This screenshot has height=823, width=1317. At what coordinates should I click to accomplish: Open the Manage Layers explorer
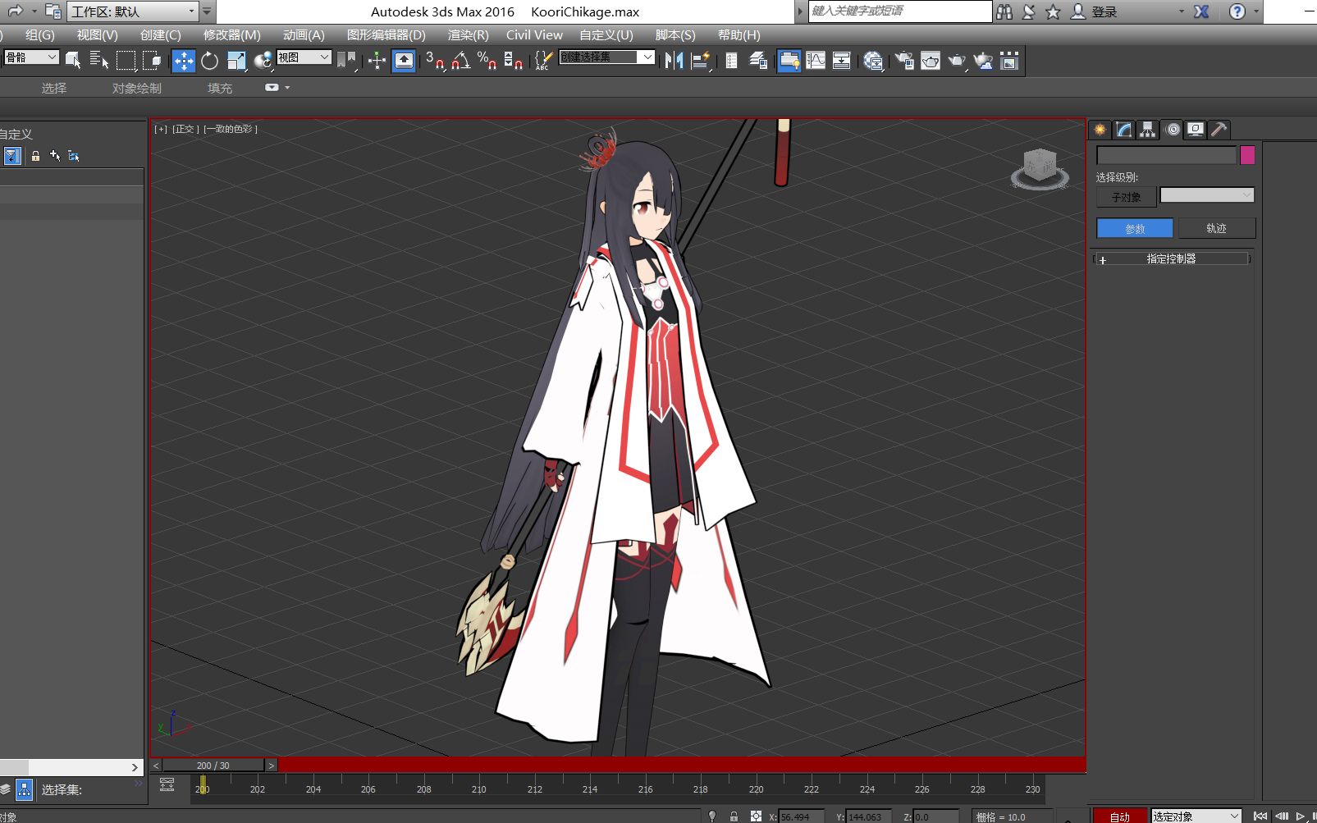(758, 60)
